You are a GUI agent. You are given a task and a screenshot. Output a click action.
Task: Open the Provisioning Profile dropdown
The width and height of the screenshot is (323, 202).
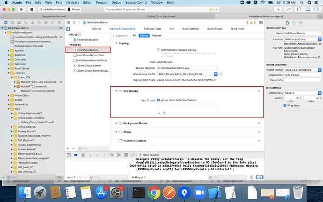pos(187,74)
